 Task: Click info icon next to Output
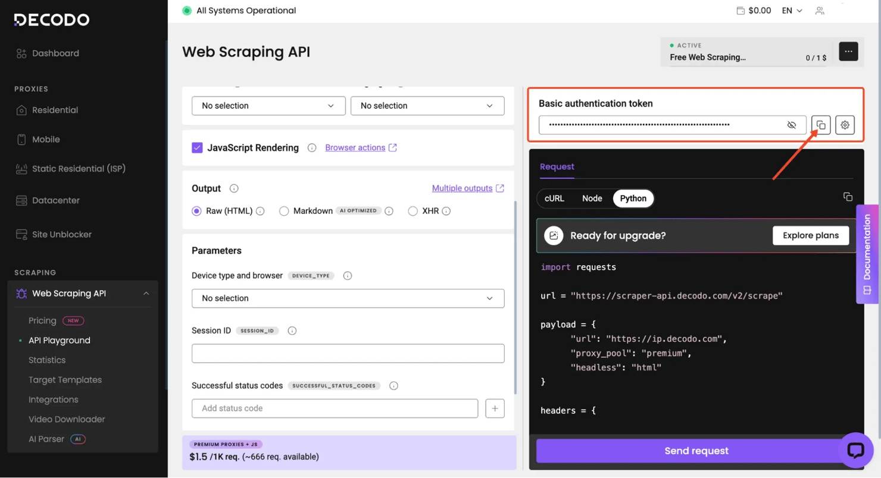coord(234,188)
